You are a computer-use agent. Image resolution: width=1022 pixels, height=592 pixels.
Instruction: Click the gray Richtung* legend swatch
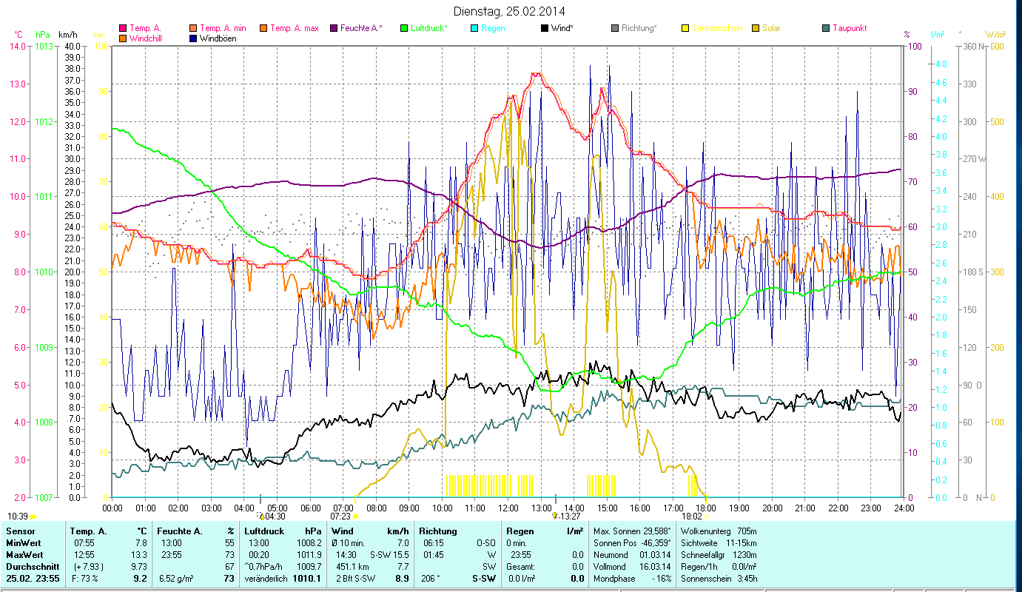click(614, 29)
